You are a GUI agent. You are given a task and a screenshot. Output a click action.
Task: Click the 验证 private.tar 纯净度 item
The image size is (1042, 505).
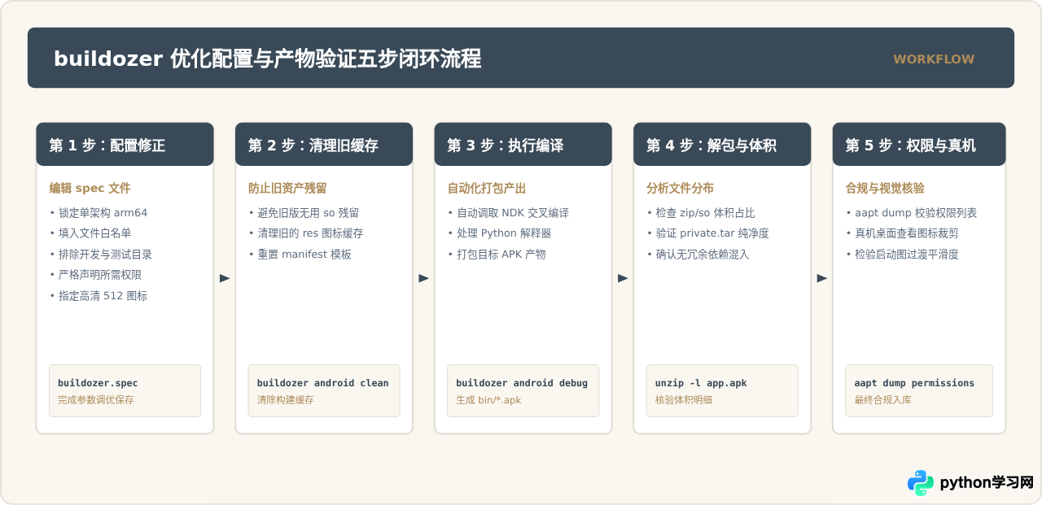point(708,233)
